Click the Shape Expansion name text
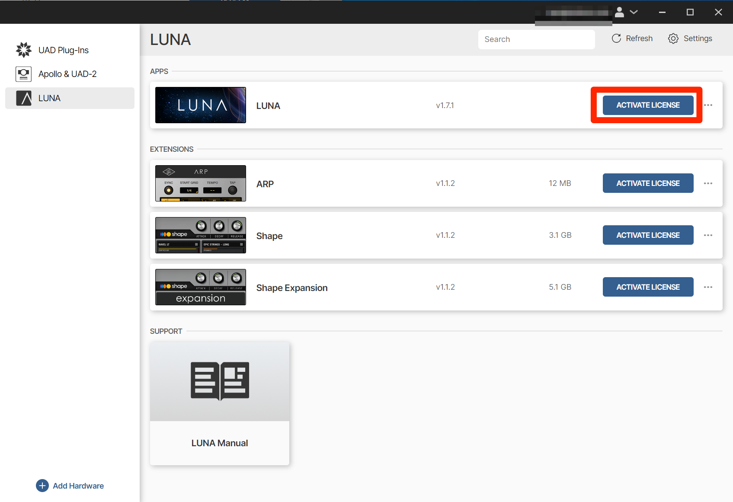This screenshot has width=733, height=502. [292, 288]
